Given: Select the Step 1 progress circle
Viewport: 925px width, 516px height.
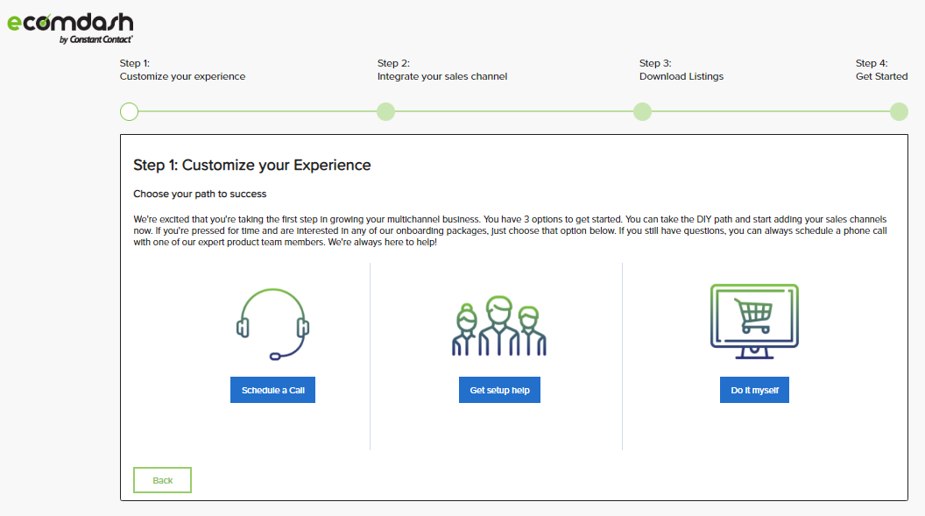Looking at the screenshot, I should pos(129,111).
